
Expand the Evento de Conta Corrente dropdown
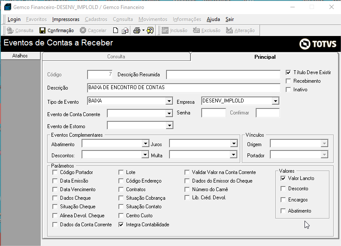coord(169,113)
